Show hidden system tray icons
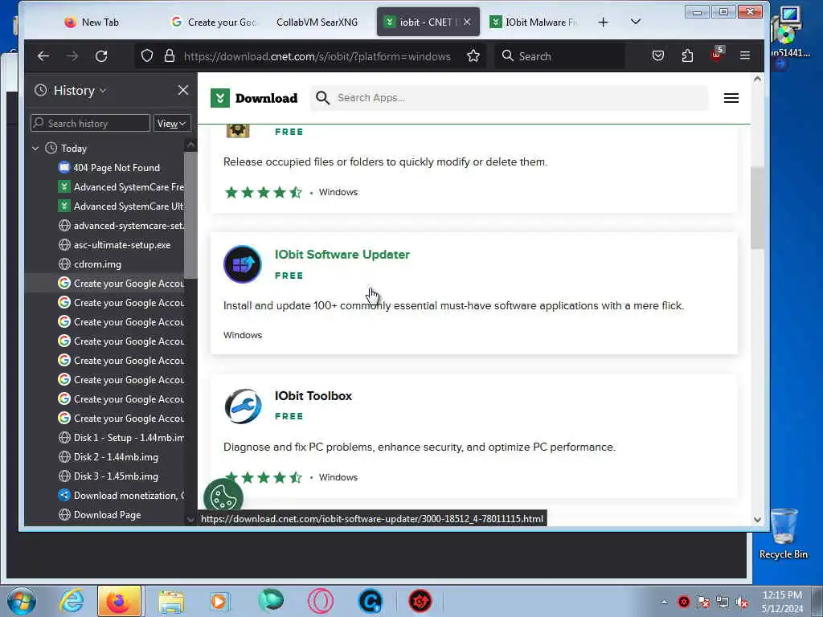The image size is (823, 617). pos(664,603)
